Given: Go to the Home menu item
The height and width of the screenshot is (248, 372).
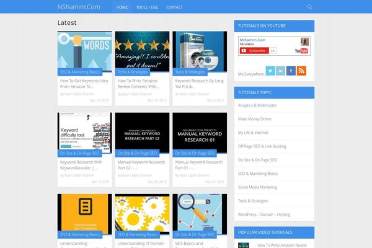Looking at the screenshot, I should click(x=122, y=7).
